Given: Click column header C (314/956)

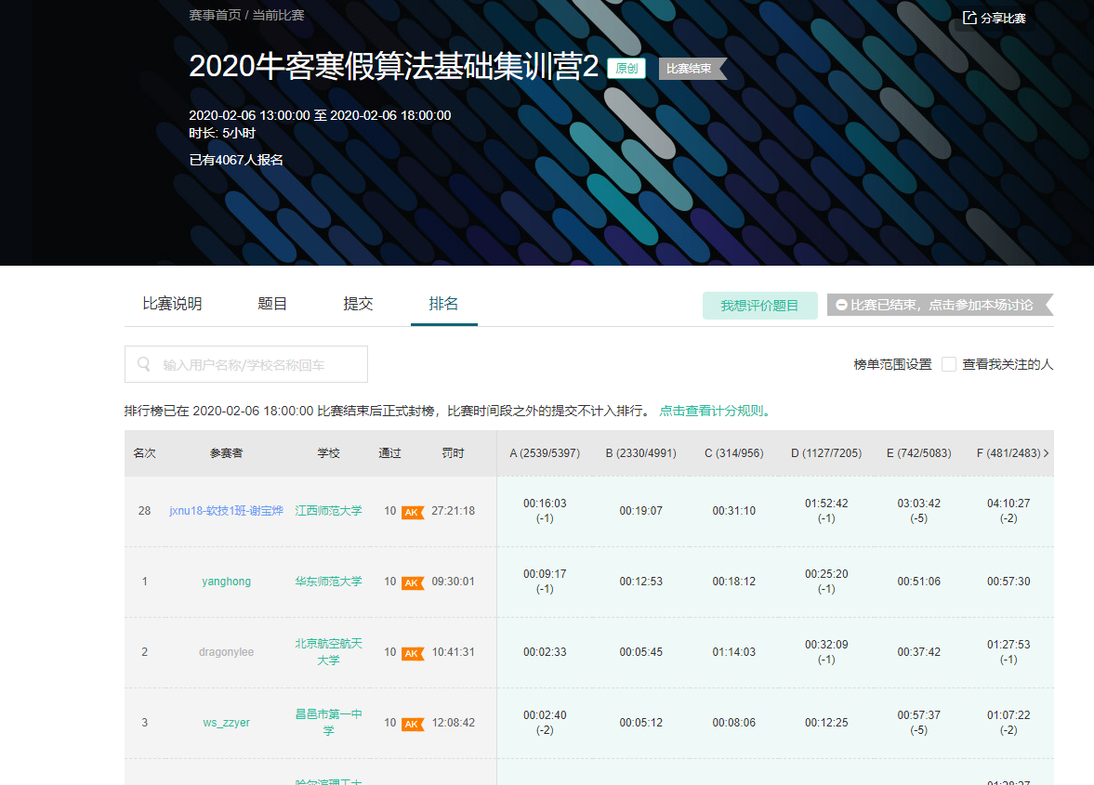Looking at the screenshot, I should (x=734, y=453).
